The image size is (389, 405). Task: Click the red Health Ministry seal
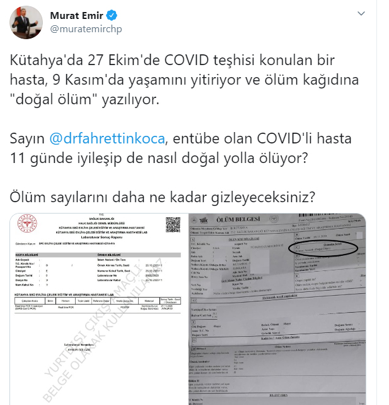pos(27,223)
